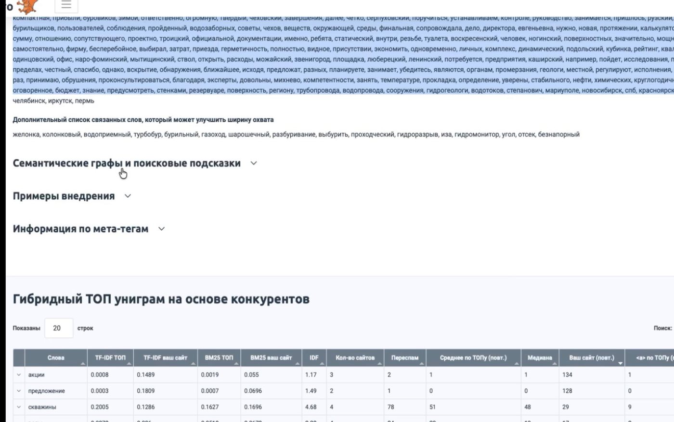Click the Ваш сайт value 128
The height and width of the screenshot is (422, 674).
pos(567,391)
